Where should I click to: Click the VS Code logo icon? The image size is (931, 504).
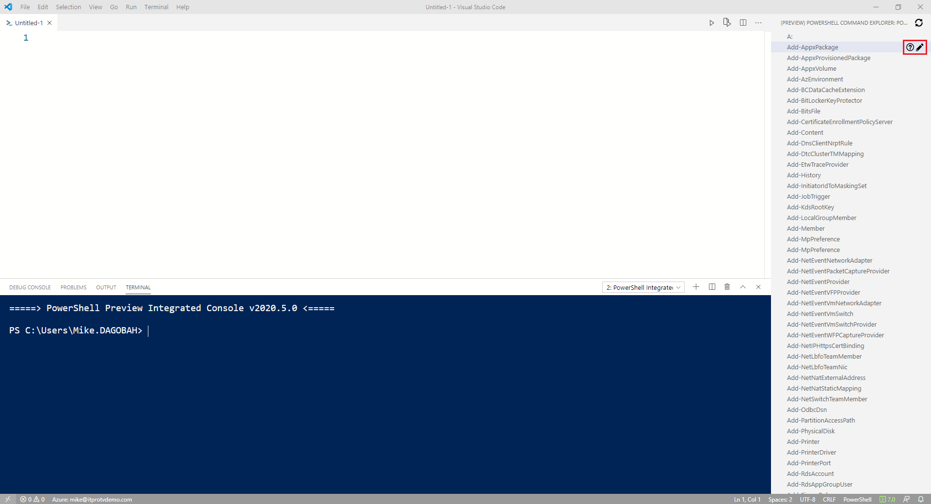tap(8, 7)
